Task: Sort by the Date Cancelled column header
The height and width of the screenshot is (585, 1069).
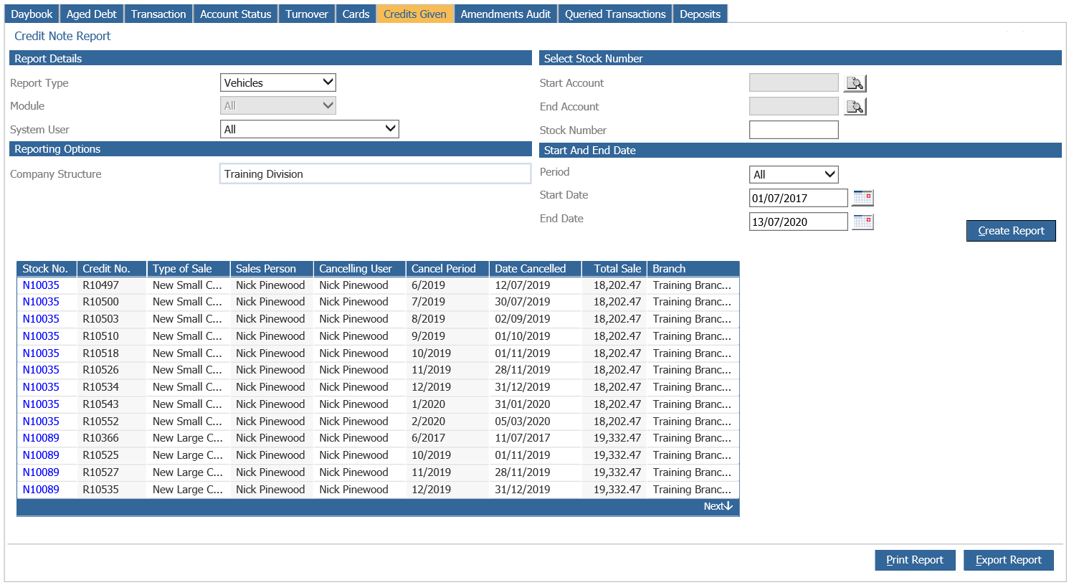Action: point(531,269)
